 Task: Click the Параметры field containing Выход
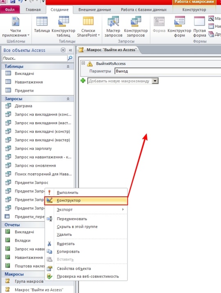coord(168,71)
